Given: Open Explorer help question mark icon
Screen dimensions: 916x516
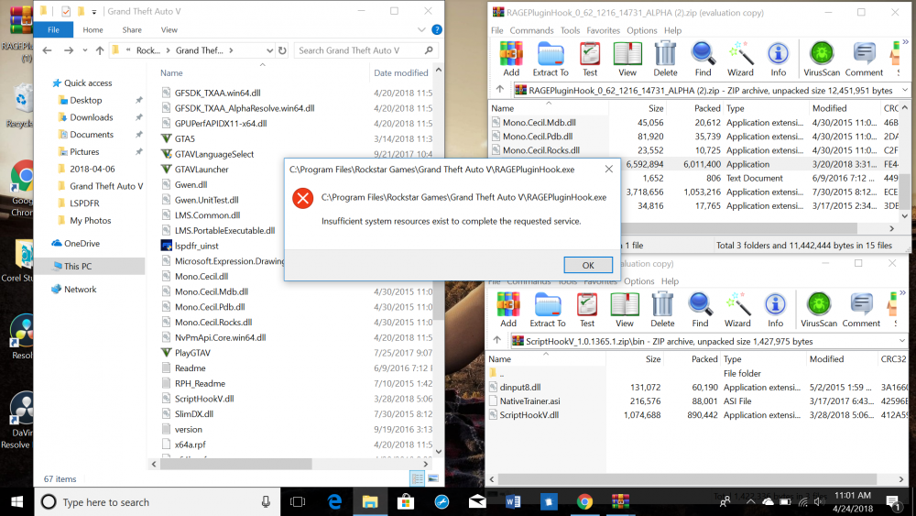Looking at the screenshot, I should point(436,29).
